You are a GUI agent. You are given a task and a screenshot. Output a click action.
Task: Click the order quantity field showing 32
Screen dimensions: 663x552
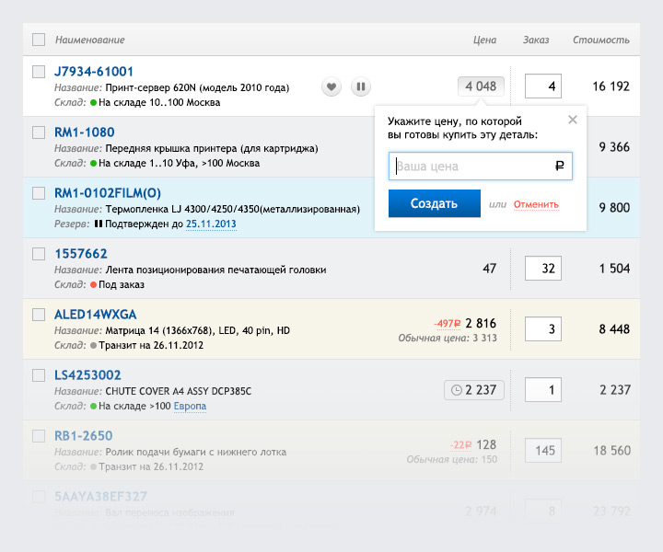(x=542, y=269)
